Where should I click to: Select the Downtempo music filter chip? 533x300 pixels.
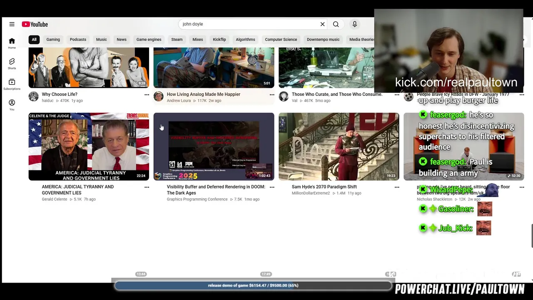(x=323, y=40)
